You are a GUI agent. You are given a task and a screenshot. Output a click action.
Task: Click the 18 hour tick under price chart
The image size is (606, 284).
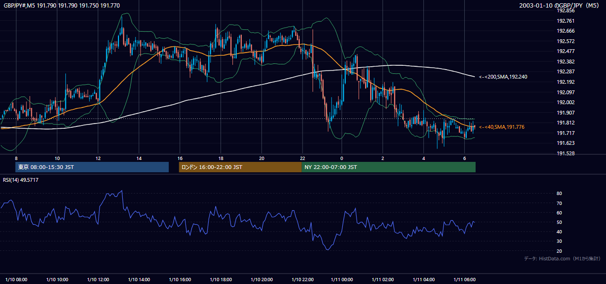tap(220, 158)
